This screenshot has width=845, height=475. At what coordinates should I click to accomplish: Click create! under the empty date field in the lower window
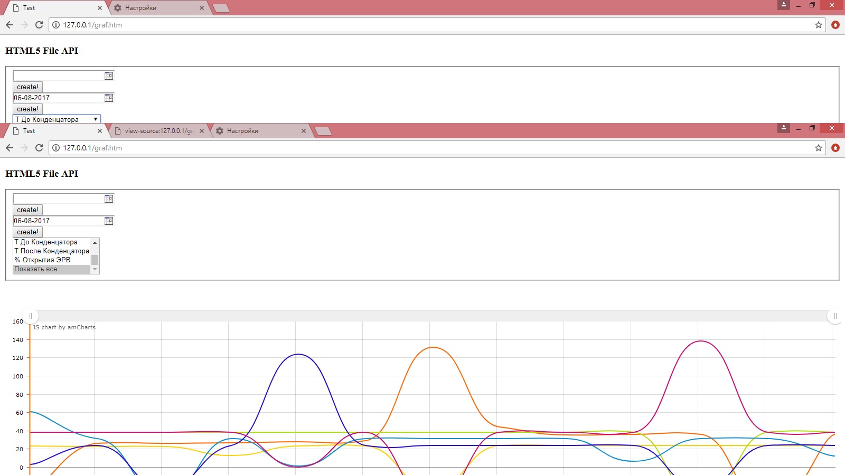click(x=27, y=210)
